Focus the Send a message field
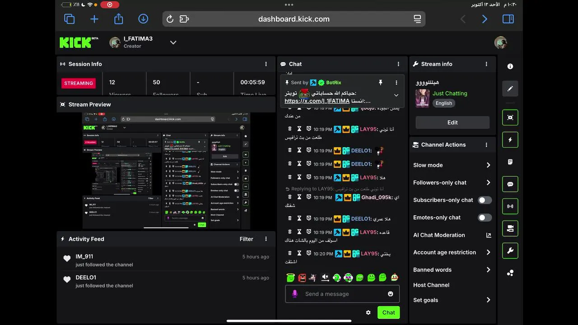The image size is (578, 325). (x=342, y=294)
